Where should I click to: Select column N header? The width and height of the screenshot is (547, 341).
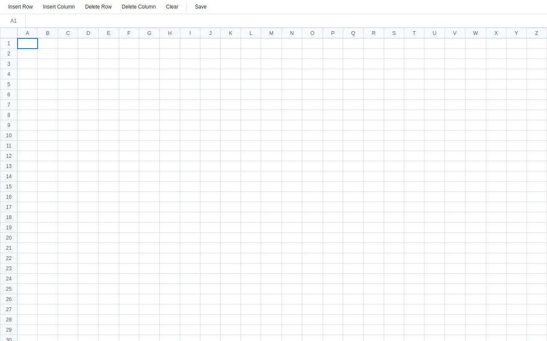pos(292,33)
